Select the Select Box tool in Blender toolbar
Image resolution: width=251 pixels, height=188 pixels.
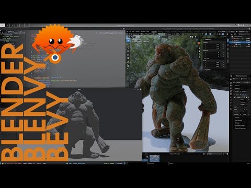pyautogui.click(x=128, y=40)
